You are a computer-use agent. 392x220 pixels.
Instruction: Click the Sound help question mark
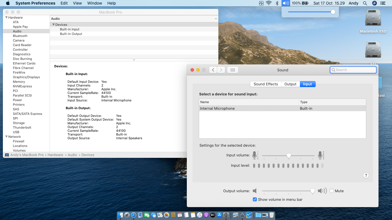pos(366,176)
